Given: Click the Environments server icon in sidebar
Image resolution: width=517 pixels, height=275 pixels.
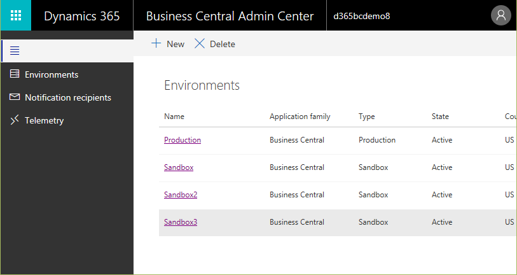Looking at the screenshot, I should coord(15,74).
